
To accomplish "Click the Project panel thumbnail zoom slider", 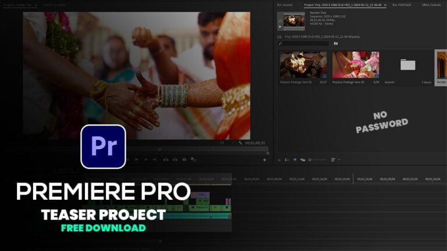I will tap(318, 159).
